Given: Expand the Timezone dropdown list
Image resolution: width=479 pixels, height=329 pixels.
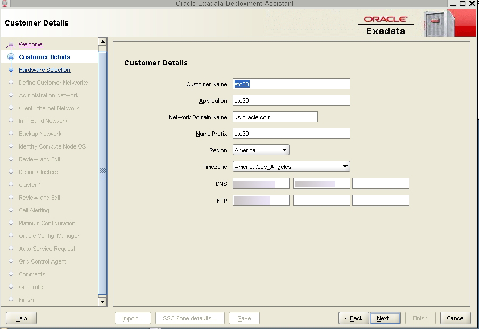Looking at the screenshot, I should click(345, 166).
